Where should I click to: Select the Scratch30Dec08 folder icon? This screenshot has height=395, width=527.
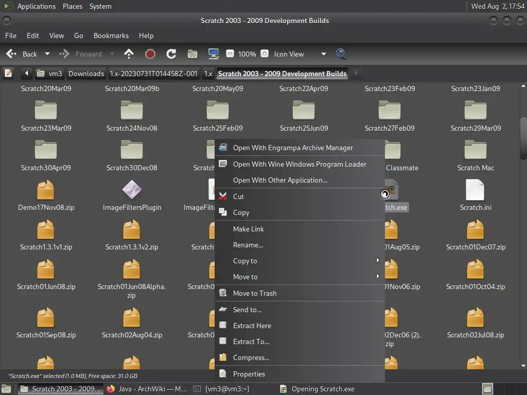132,150
